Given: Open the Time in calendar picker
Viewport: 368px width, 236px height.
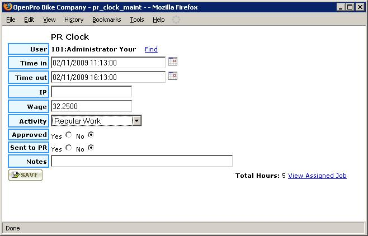Looking at the screenshot, I should click(172, 62).
